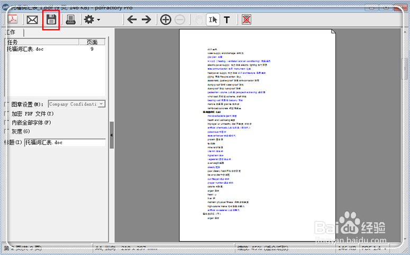The height and width of the screenshot is (255, 410).
Task: Go to the next page with the right arrow
Action: pyautogui.click(x=147, y=20)
